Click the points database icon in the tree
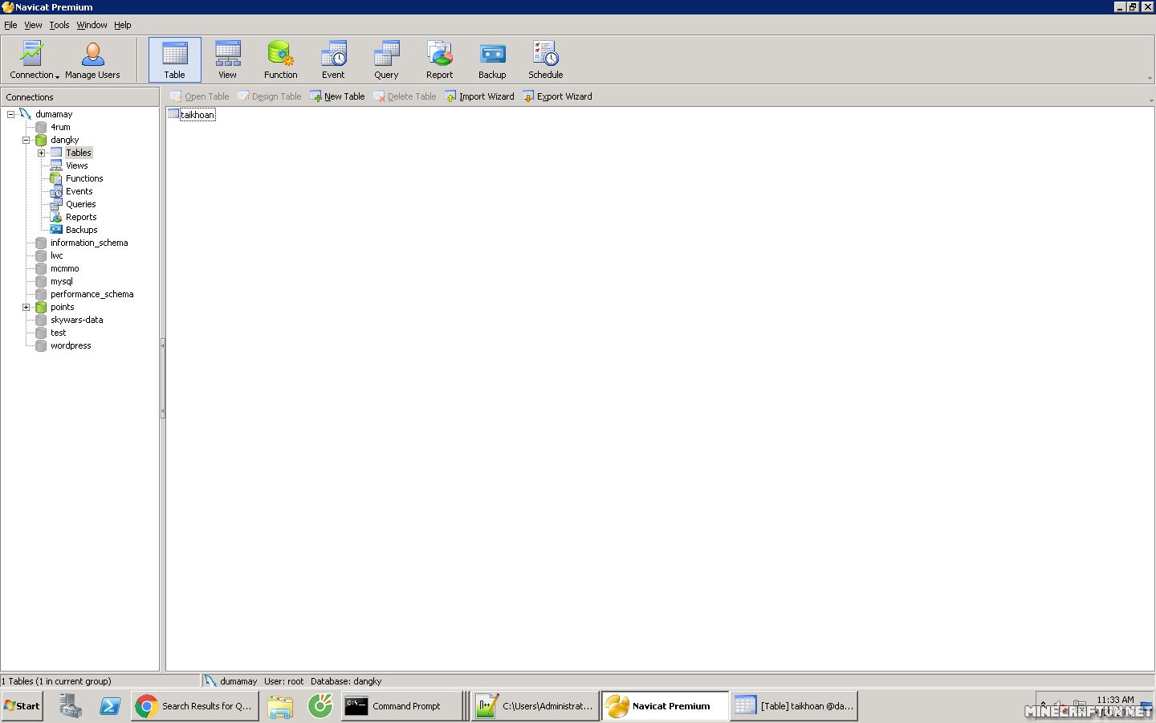This screenshot has height=723, width=1156. pyautogui.click(x=41, y=307)
